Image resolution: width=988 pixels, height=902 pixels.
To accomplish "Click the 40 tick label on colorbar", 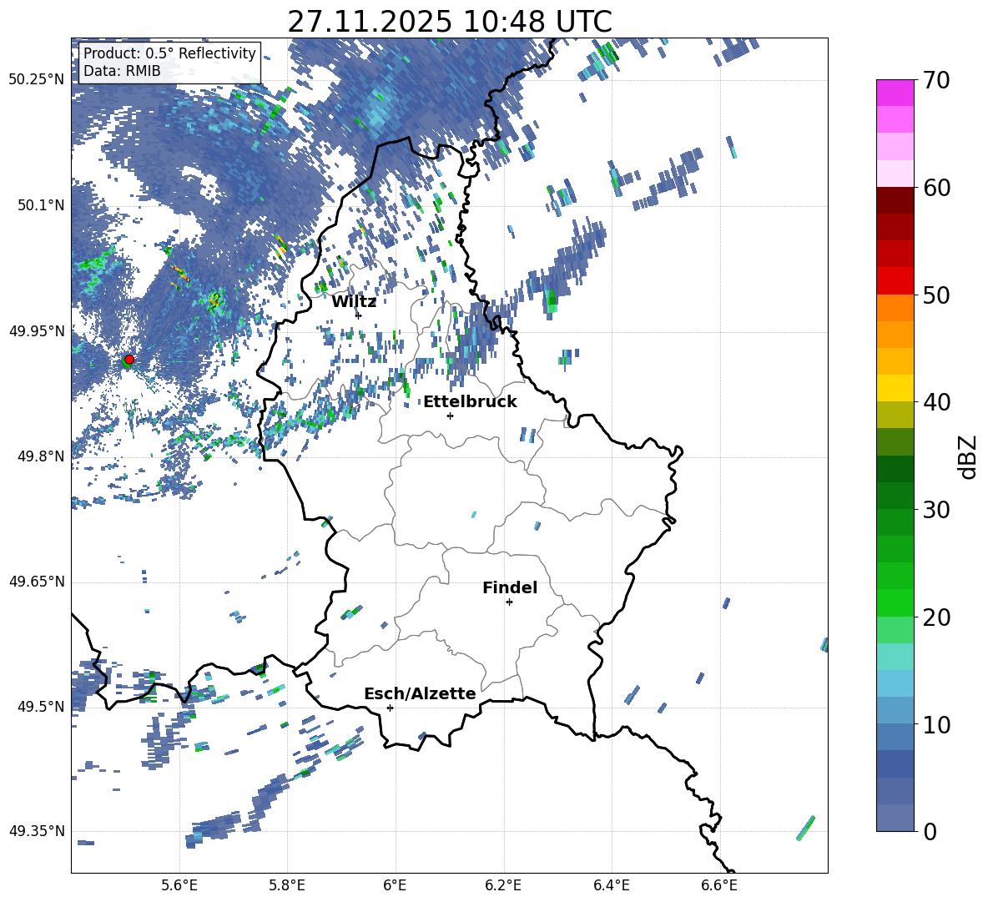I will [936, 402].
